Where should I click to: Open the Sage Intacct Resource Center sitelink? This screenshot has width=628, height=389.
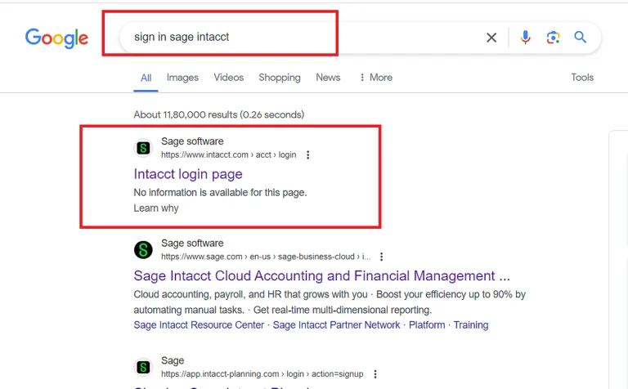(199, 325)
